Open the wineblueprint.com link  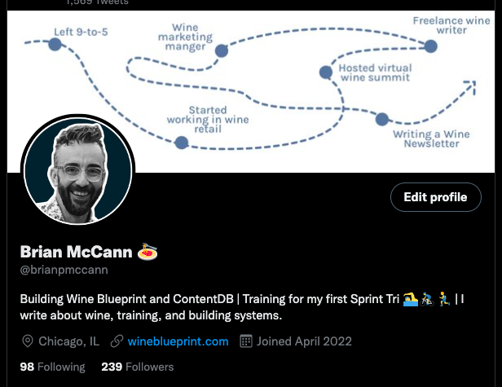pyautogui.click(x=178, y=341)
